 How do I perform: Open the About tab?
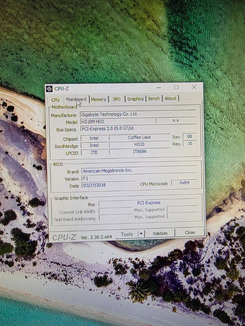[171, 98]
